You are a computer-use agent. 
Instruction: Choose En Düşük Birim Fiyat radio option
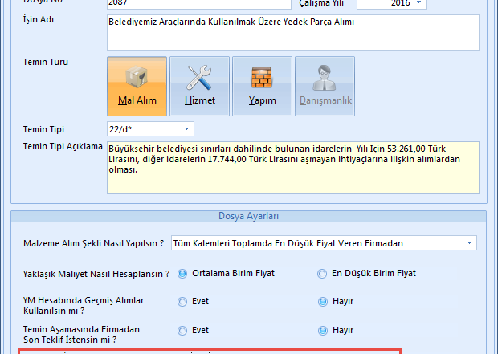point(324,274)
